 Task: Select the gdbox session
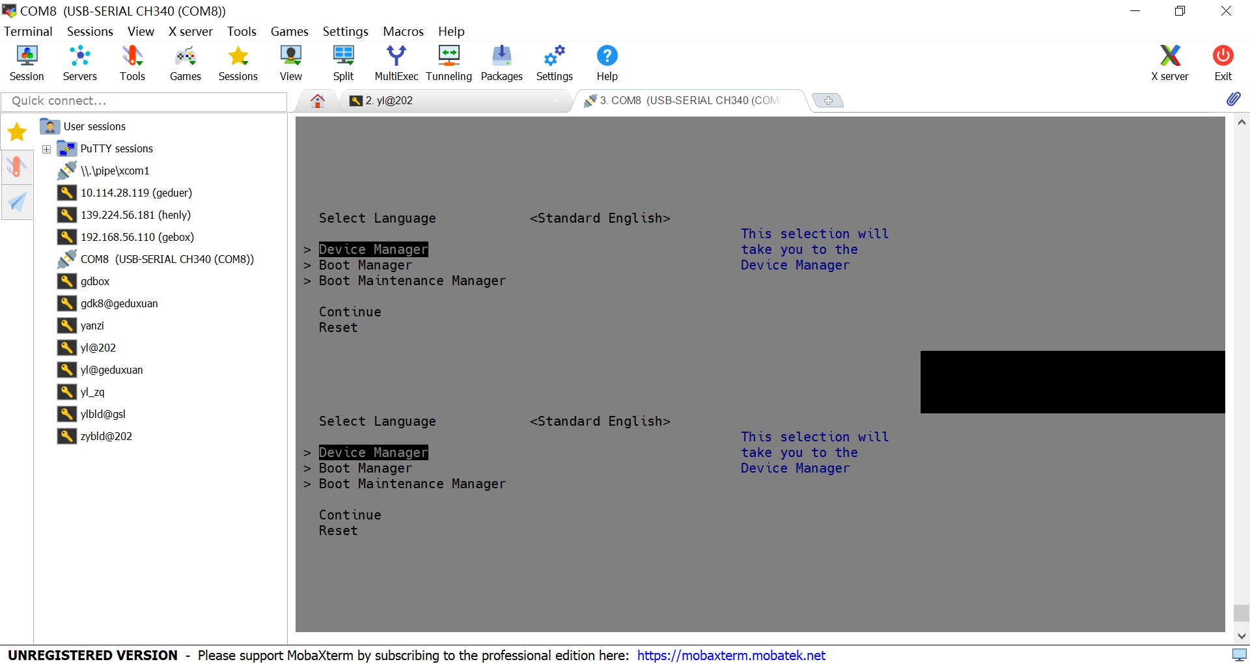(95, 281)
